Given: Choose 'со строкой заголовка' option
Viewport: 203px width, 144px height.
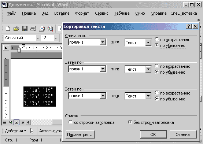Looking at the screenshot, I should tap(71, 122).
